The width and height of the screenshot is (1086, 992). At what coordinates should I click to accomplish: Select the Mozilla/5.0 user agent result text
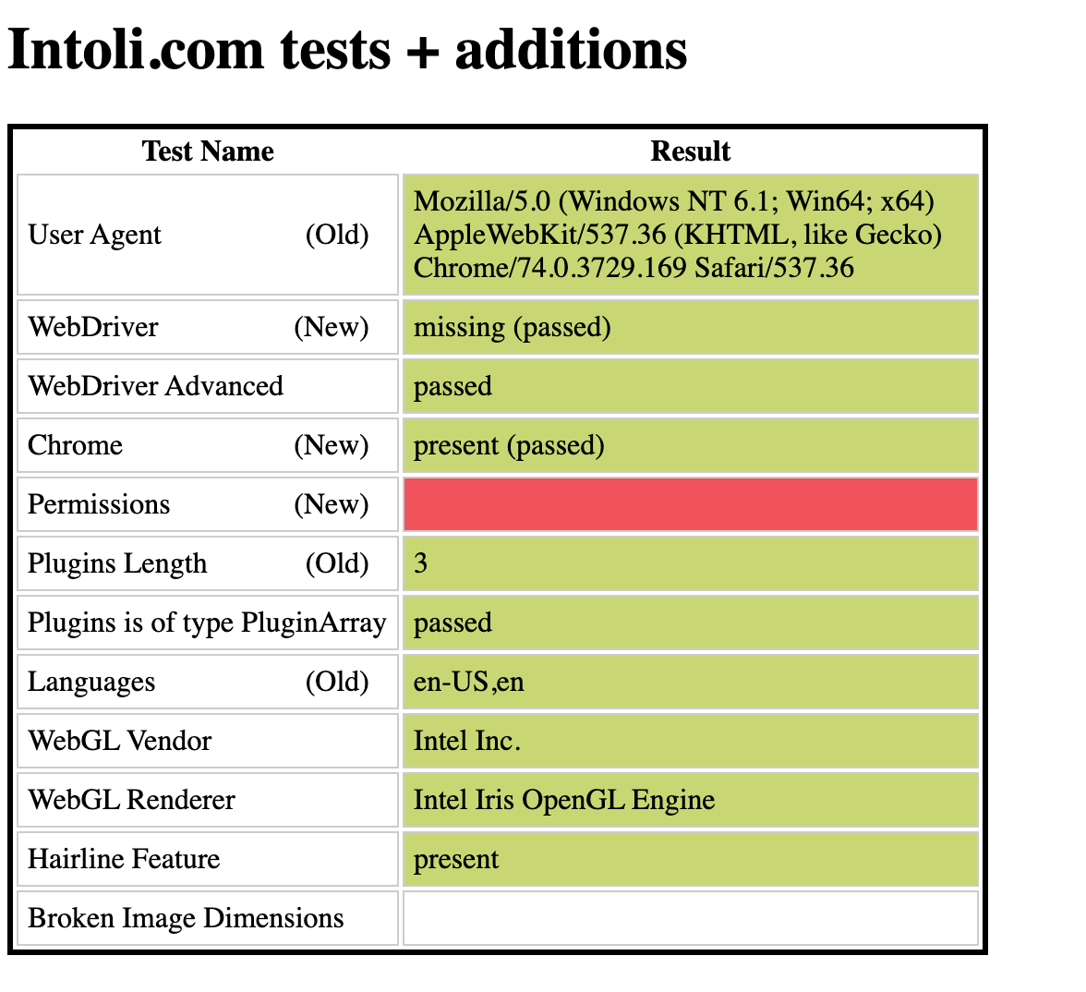point(678,235)
